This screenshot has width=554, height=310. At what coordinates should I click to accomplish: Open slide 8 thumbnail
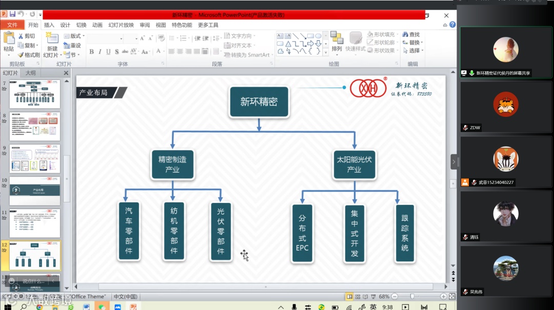click(x=35, y=127)
